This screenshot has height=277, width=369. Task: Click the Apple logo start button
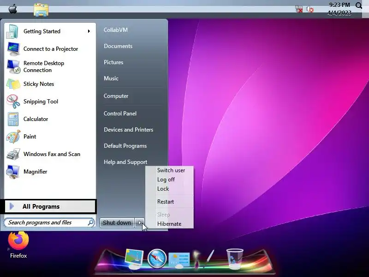click(13, 9)
